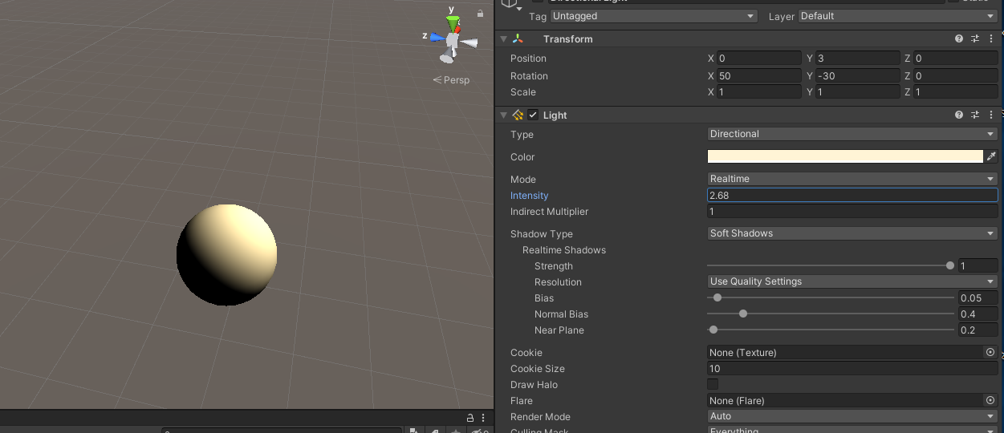Enable the Draw Halo checkbox
The image size is (1004, 433).
[713, 385]
